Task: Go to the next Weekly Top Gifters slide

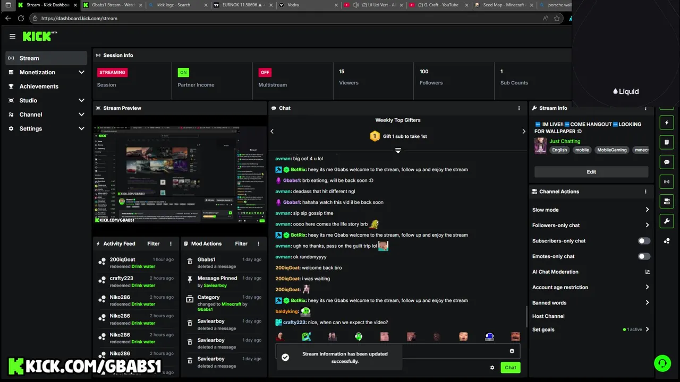Action: [x=523, y=131]
